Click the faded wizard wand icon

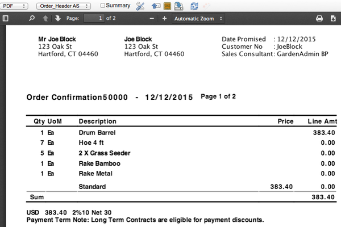tap(209, 6)
